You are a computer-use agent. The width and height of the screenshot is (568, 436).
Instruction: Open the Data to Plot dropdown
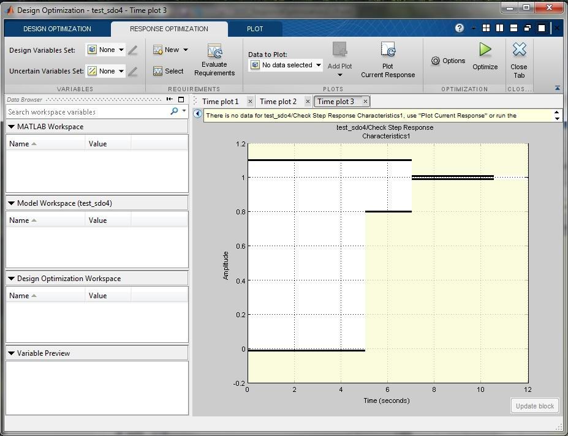click(x=286, y=65)
